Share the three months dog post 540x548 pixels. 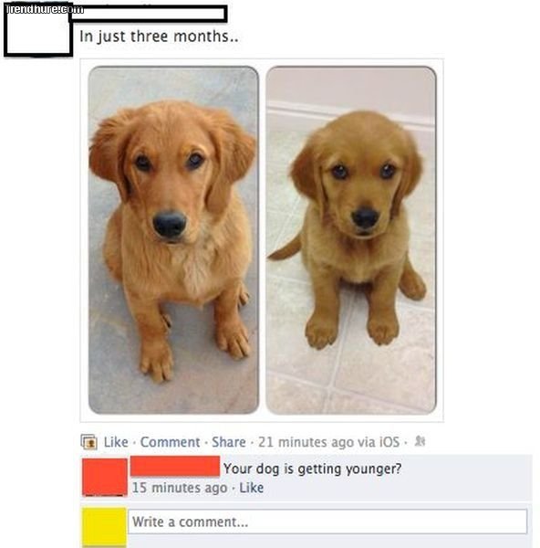(x=229, y=442)
